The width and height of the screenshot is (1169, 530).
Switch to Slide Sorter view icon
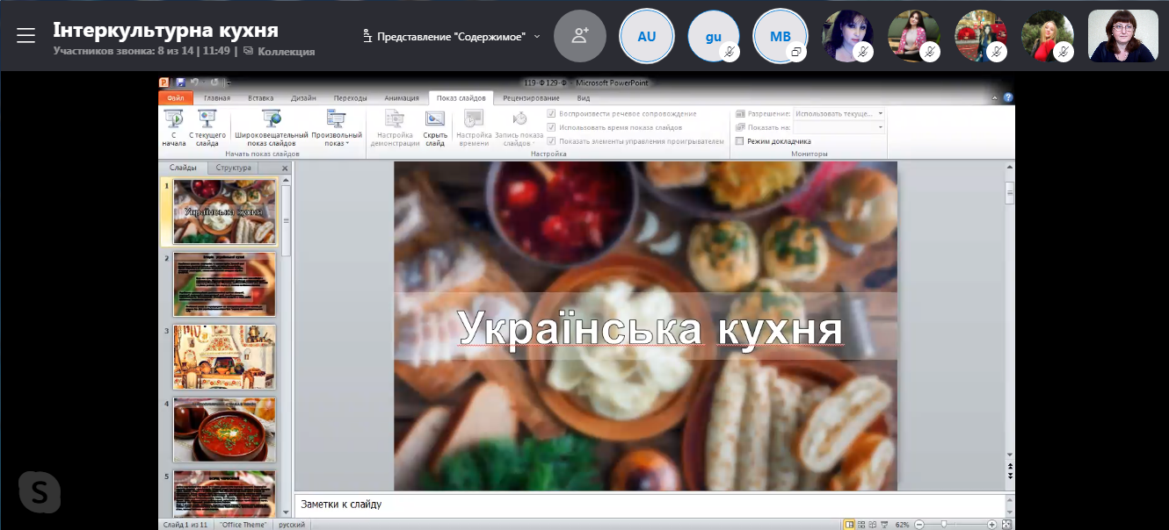[x=862, y=524]
